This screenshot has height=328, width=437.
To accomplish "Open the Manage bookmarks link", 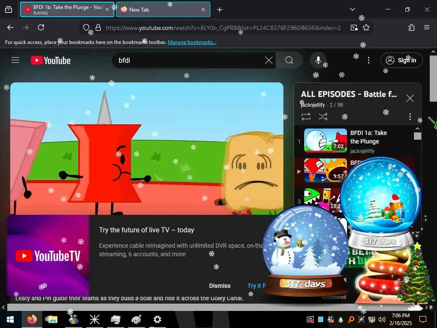I will tap(192, 42).
